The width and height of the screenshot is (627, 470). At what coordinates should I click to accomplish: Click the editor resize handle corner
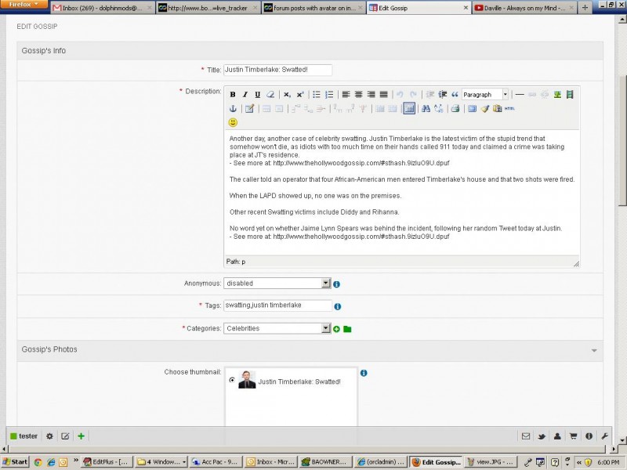pyautogui.click(x=576, y=264)
